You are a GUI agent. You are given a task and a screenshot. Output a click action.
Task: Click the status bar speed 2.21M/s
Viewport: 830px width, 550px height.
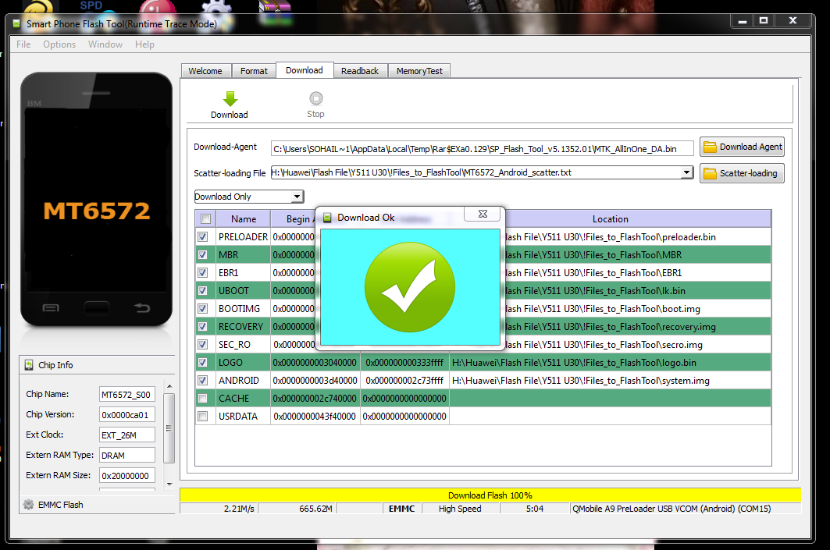coord(219,509)
